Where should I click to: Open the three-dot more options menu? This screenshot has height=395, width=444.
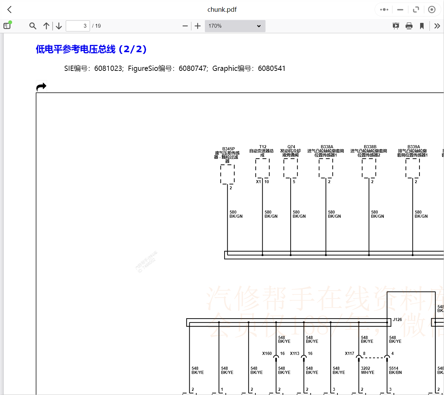(x=384, y=10)
